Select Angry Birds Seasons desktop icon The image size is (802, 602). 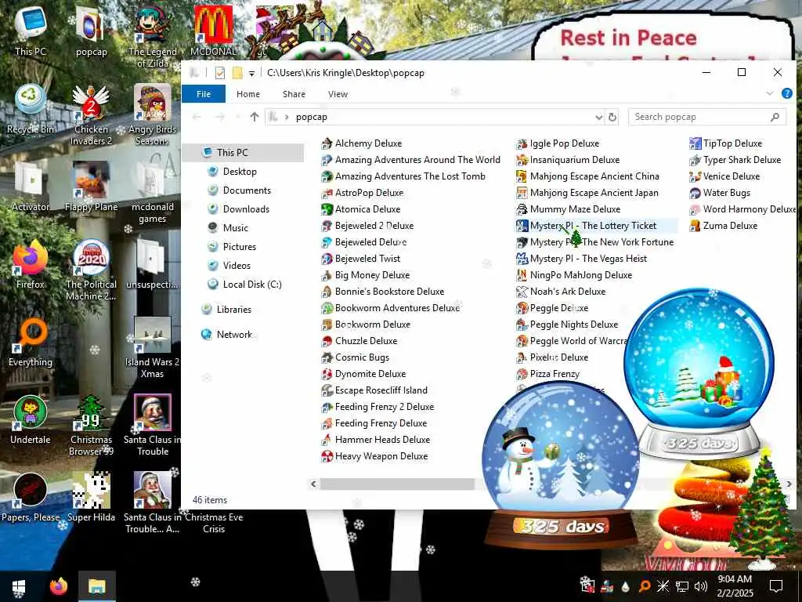click(x=152, y=115)
